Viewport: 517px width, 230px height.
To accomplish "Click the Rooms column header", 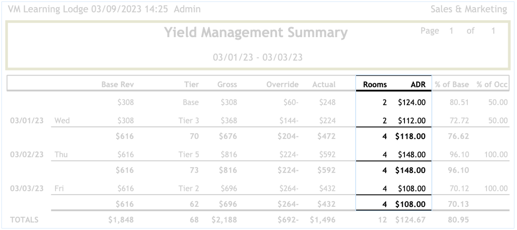I will 374,85.
